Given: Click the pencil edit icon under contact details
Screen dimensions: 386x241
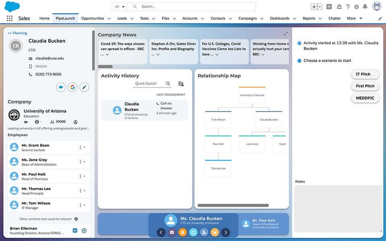Looking at the screenshot, I should (84, 87).
